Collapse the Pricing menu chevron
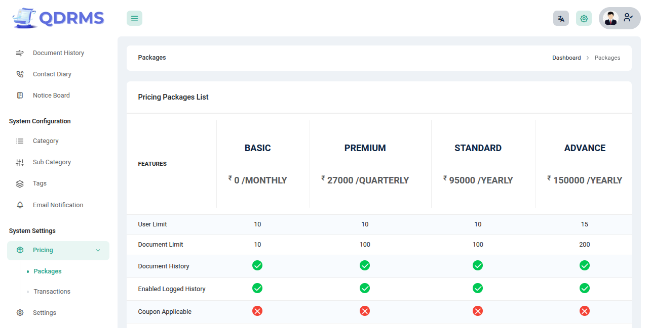Screen dimensions: 650x328 coord(98,251)
